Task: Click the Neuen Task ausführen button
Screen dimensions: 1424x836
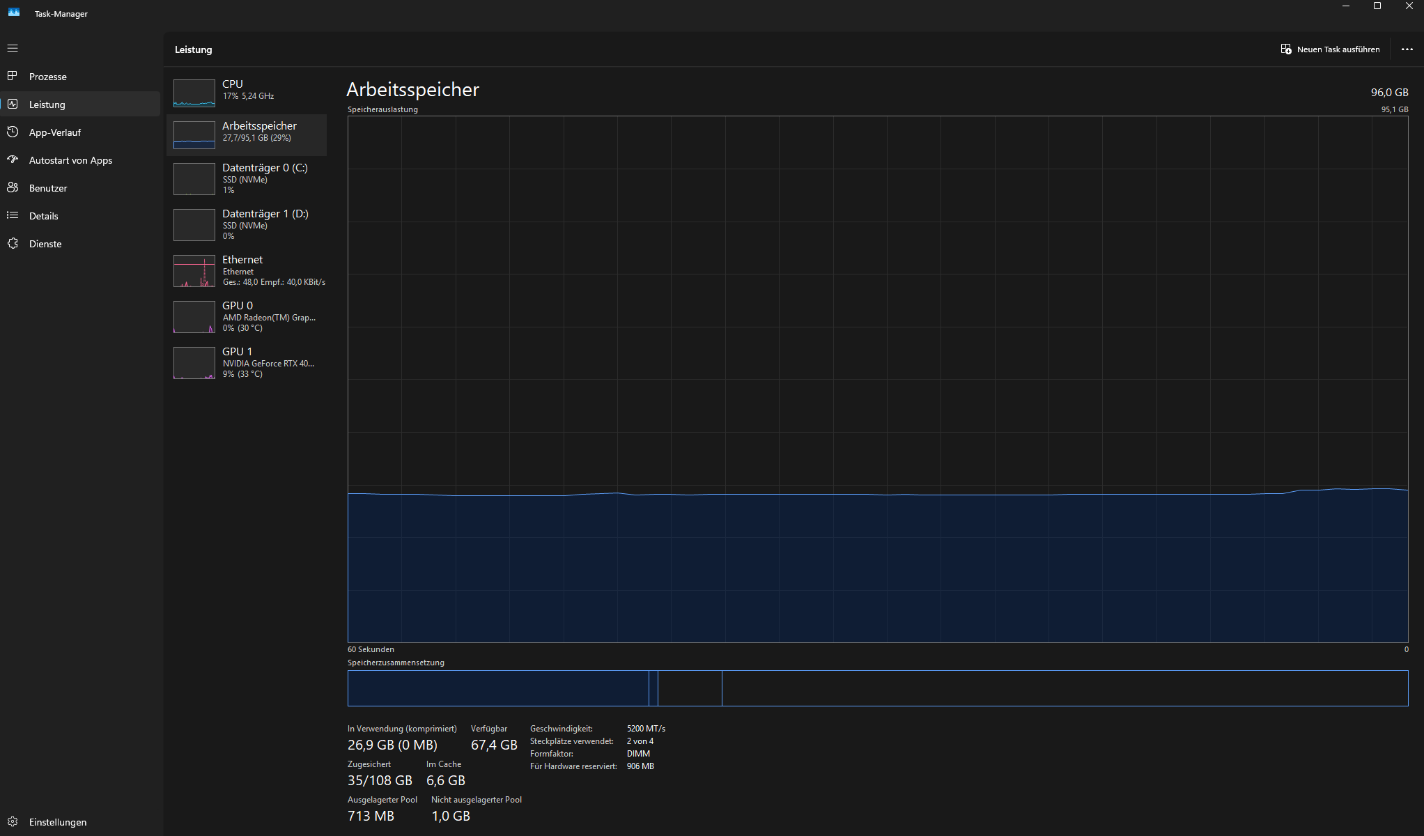Action: 1330,49
